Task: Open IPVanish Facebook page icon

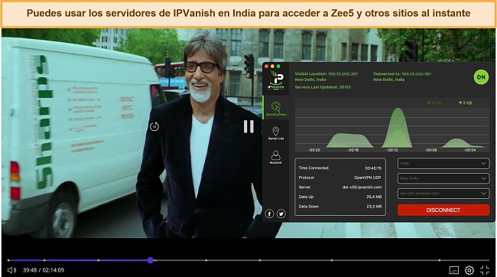Action: 269,213
